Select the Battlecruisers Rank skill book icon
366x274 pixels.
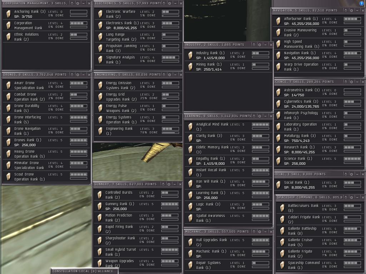click(282, 208)
